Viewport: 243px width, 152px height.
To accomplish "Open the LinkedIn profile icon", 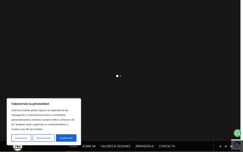I will (x=232, y=146).
